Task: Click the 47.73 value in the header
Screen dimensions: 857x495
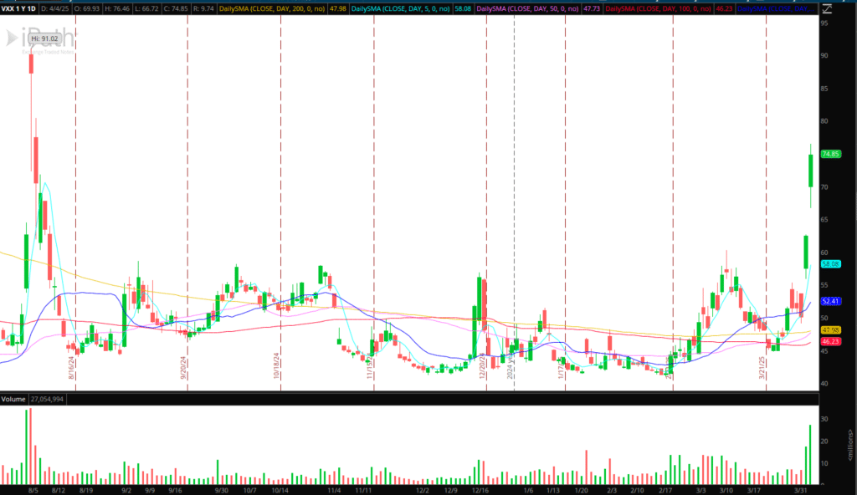Action: tap(592, 8)
